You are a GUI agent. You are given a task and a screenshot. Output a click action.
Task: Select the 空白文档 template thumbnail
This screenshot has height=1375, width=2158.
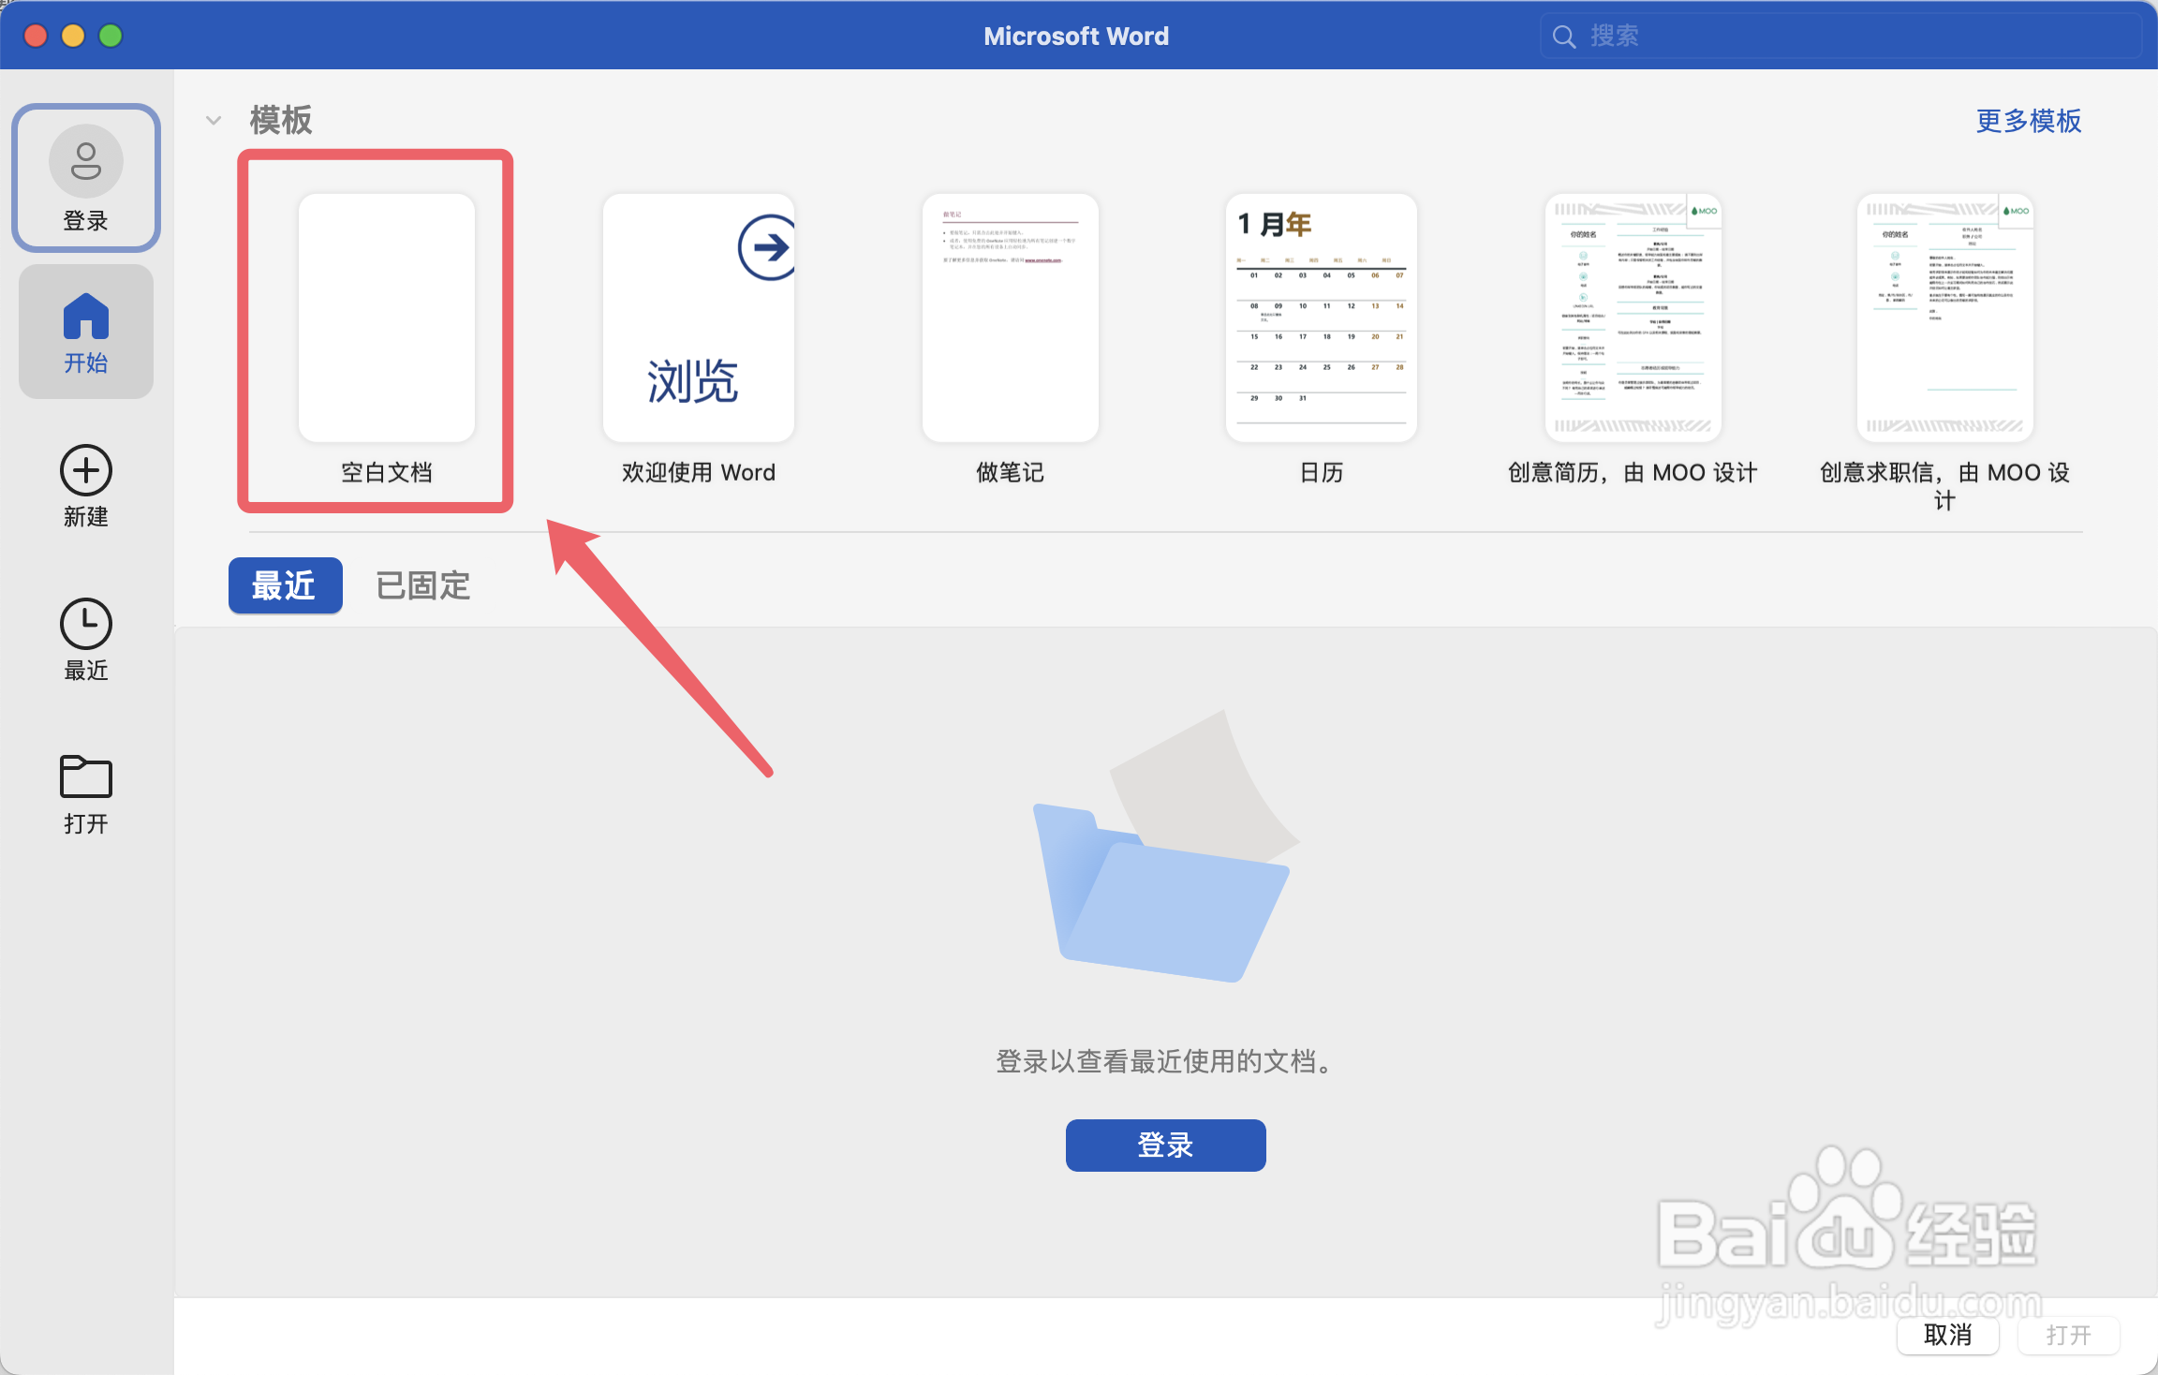tap(387, 318)
